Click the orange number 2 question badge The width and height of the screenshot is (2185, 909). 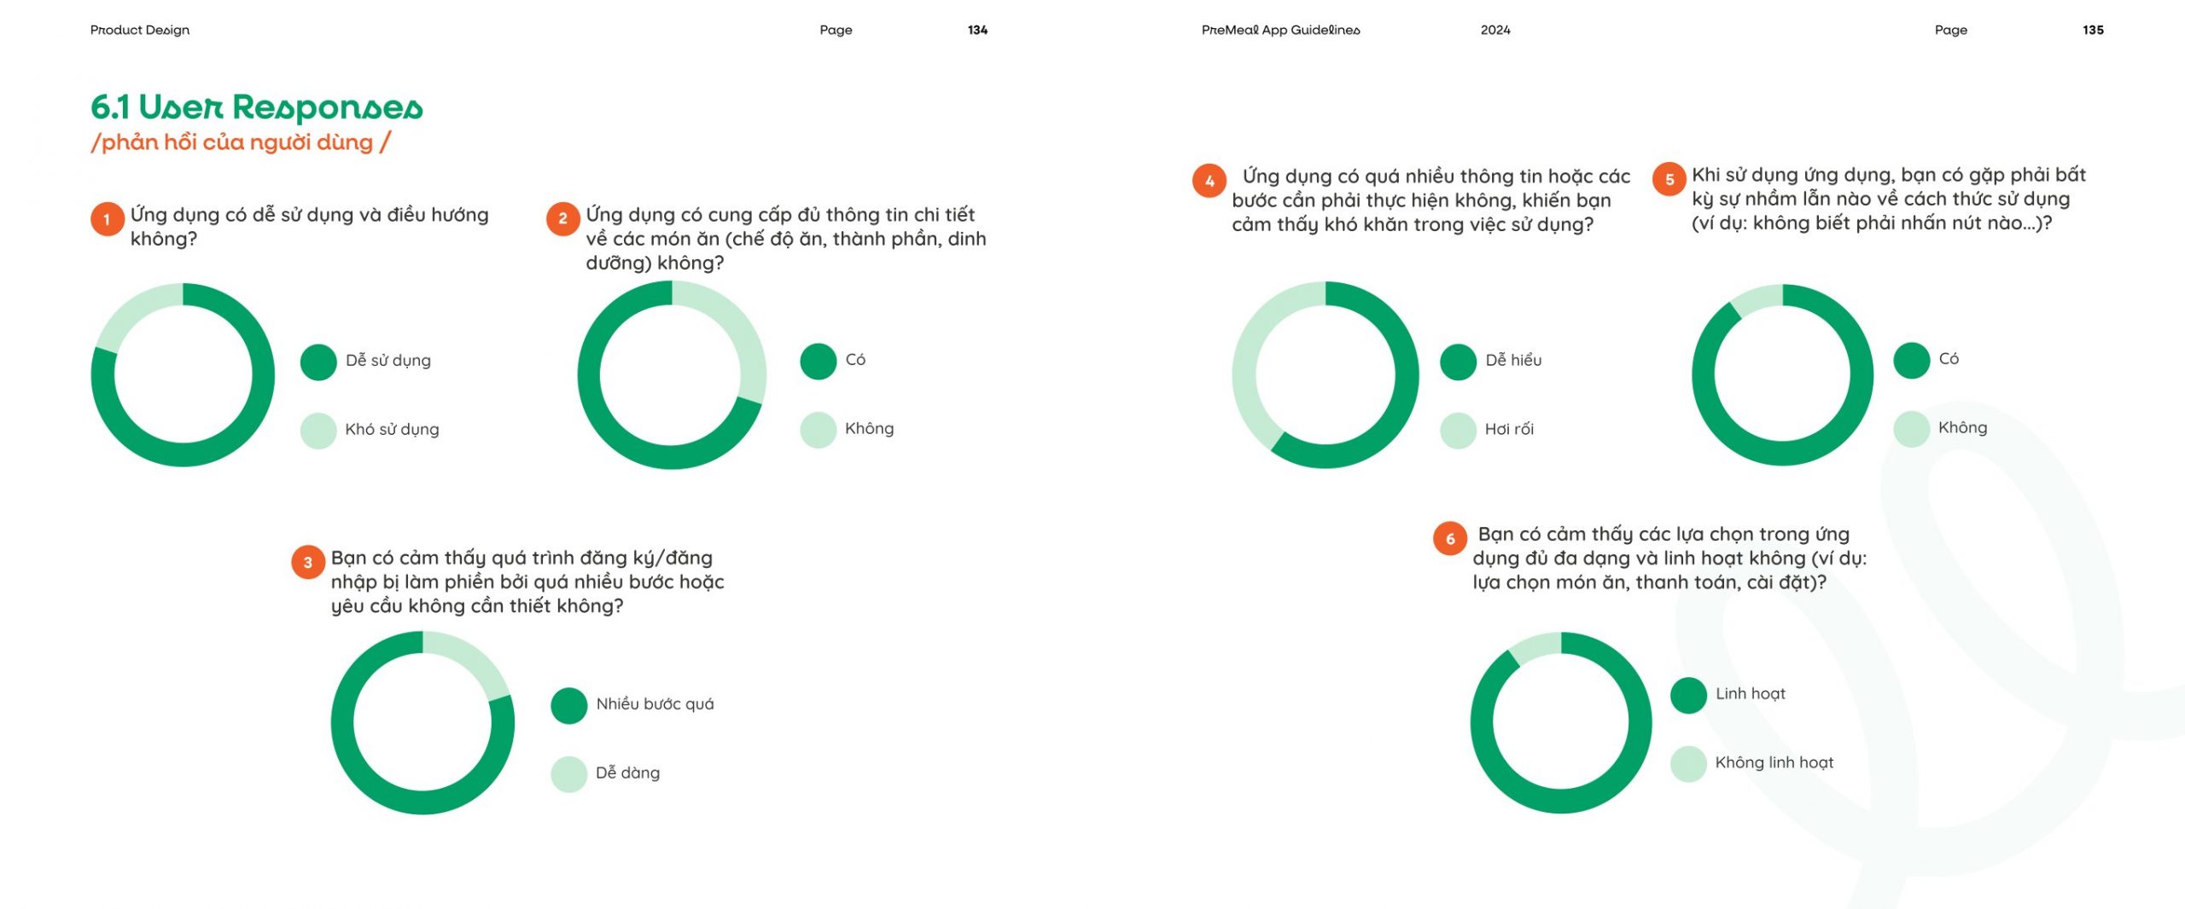(562, 219)
